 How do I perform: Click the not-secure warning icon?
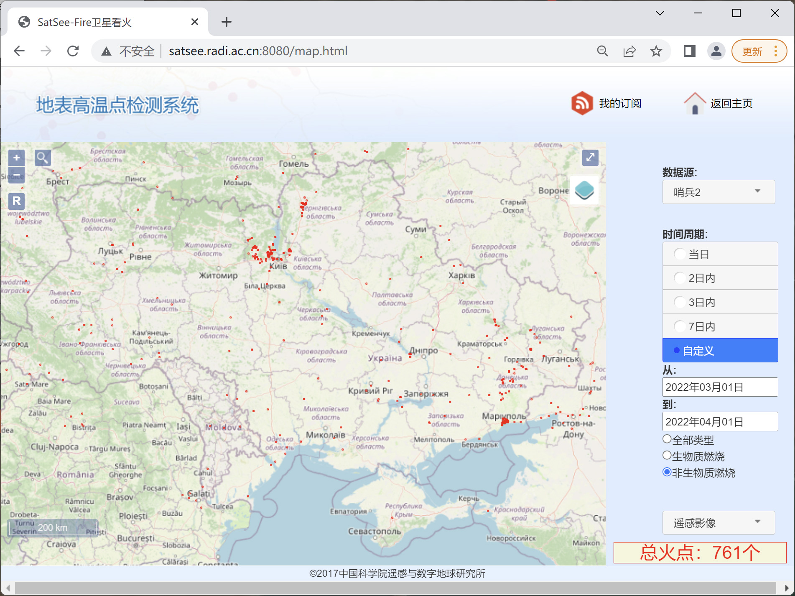(x=107, y=51)
